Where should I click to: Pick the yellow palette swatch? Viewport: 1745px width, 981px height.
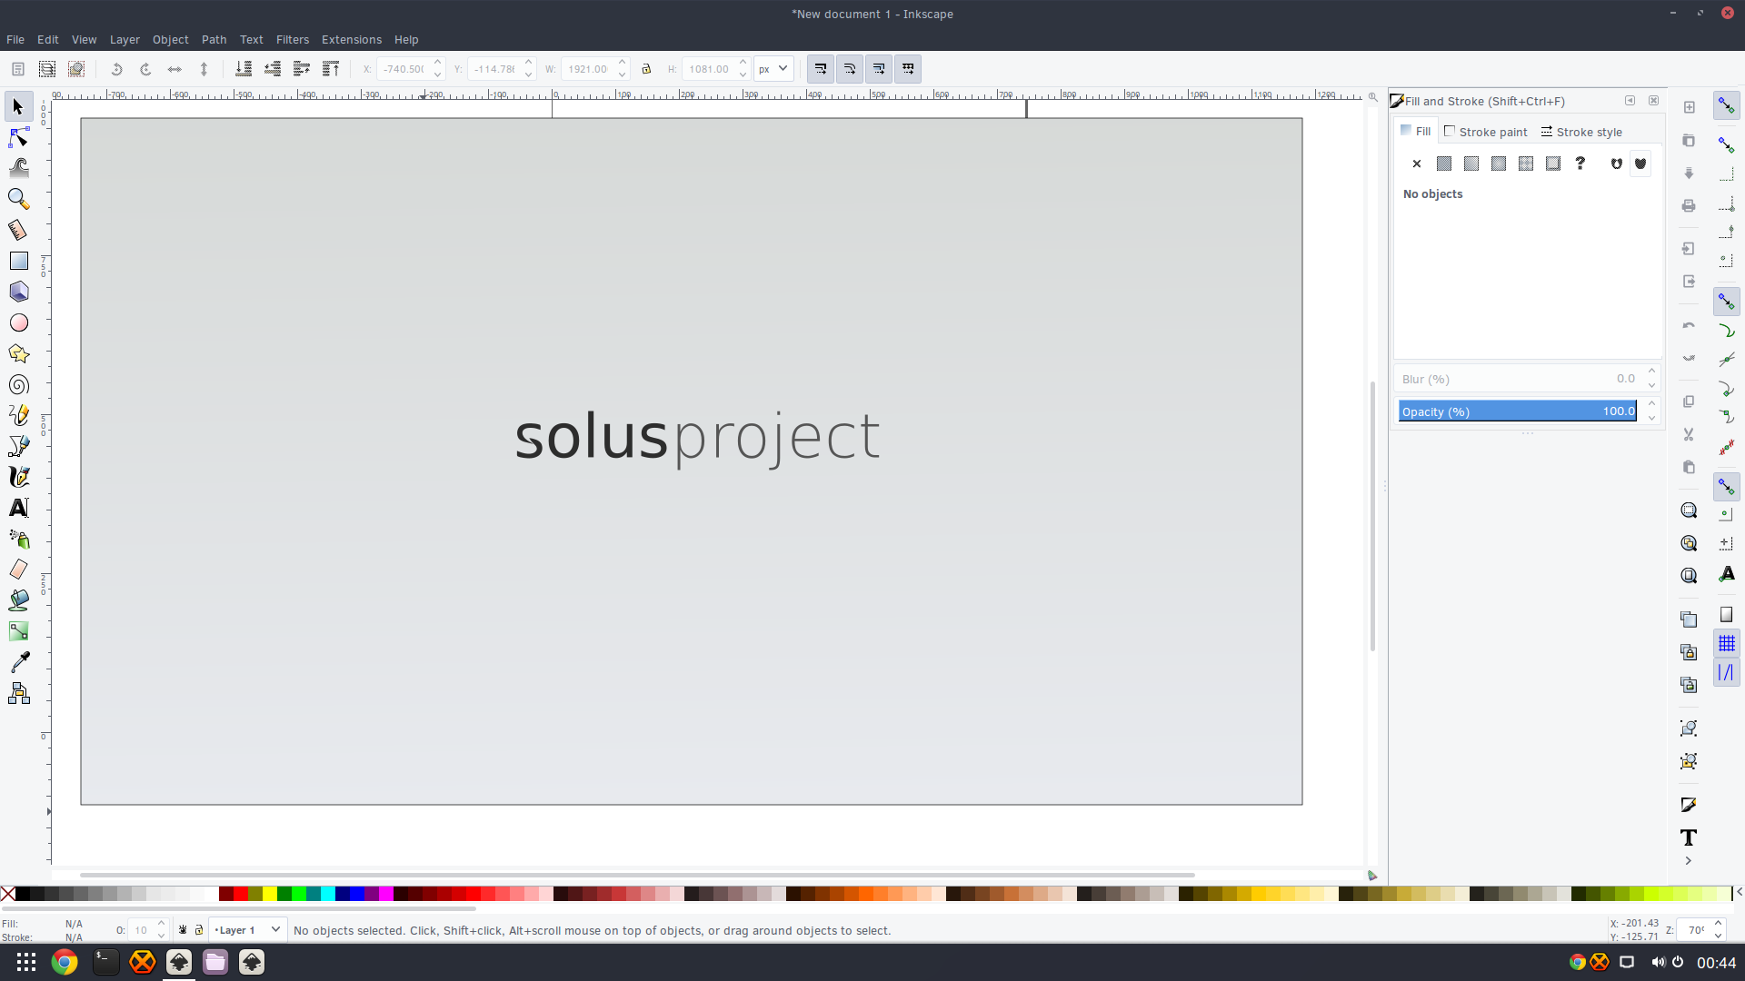coord(270,894)
